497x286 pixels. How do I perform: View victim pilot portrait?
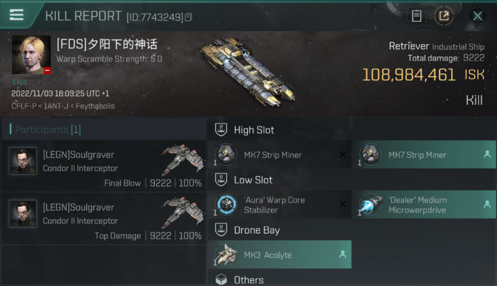coord(31,55)
